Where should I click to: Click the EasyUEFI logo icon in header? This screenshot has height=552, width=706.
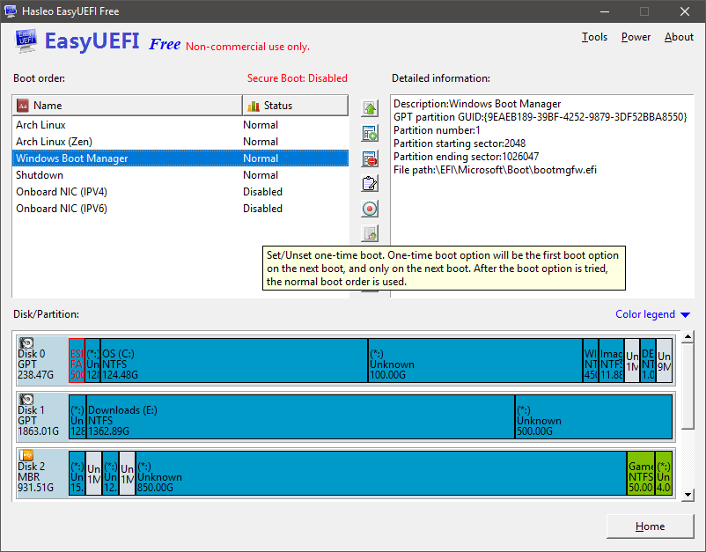[x=26, y=42]
